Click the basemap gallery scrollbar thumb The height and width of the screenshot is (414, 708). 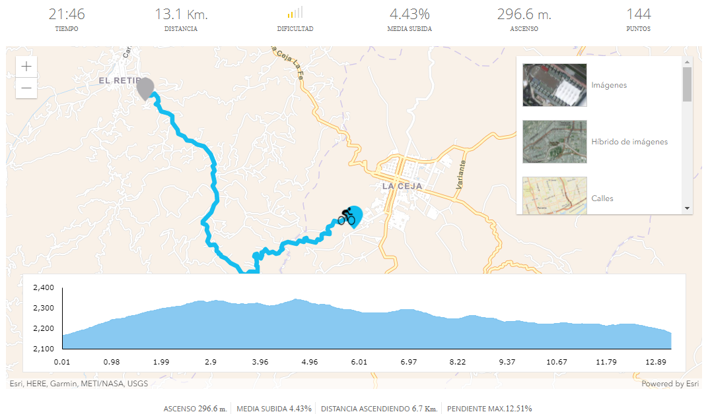tap(688, 84)
